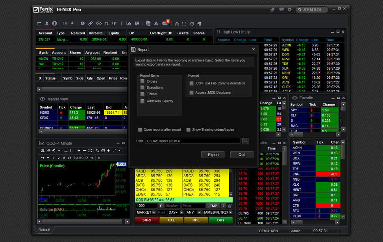
Task: Click the chain link toolbar icon
Action: (91, 24)
